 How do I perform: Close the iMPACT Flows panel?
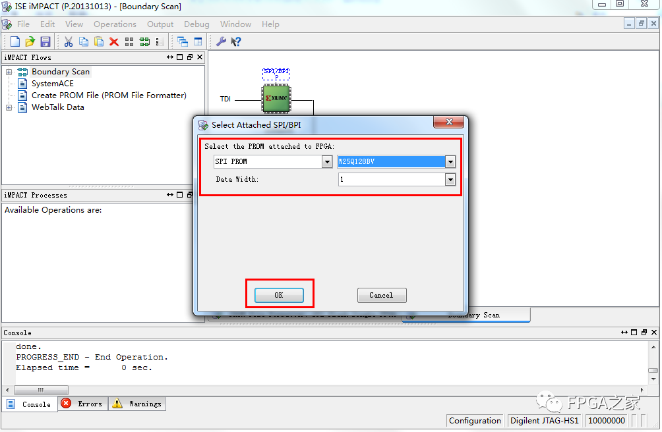coord(200,57)
